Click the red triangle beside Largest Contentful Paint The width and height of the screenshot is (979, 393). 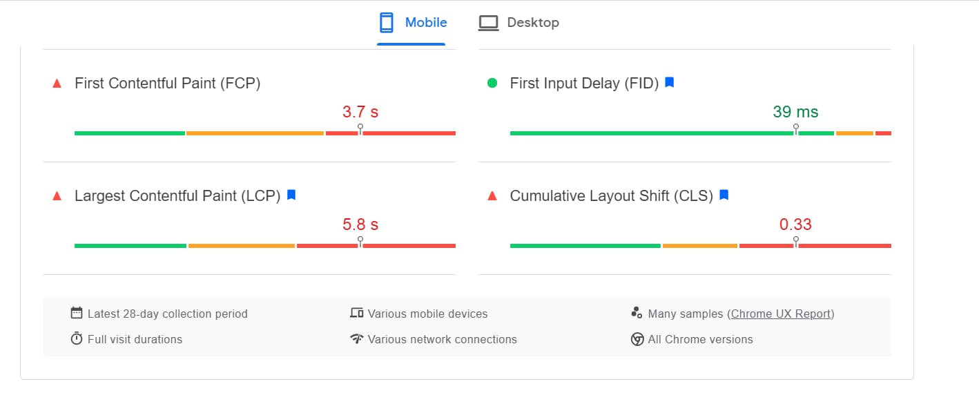[57, 196]
